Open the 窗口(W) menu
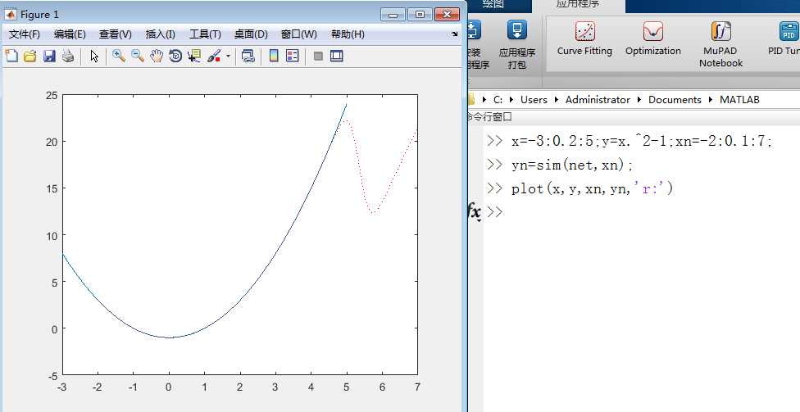The height and width of the screenshot is (412, 800). pos(299,34)
